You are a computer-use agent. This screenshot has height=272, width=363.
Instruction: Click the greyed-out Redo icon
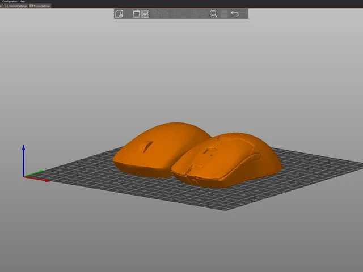243,14
